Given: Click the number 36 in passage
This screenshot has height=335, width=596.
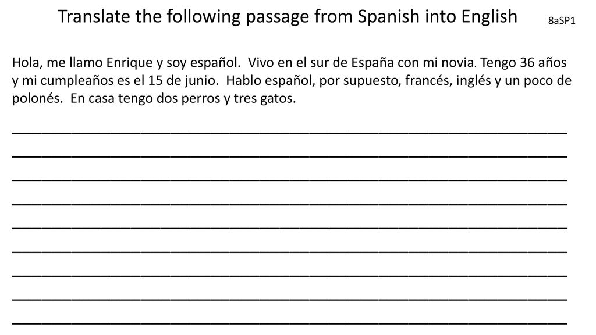Looking at the screenshot, I should click(x=527, y=62).
